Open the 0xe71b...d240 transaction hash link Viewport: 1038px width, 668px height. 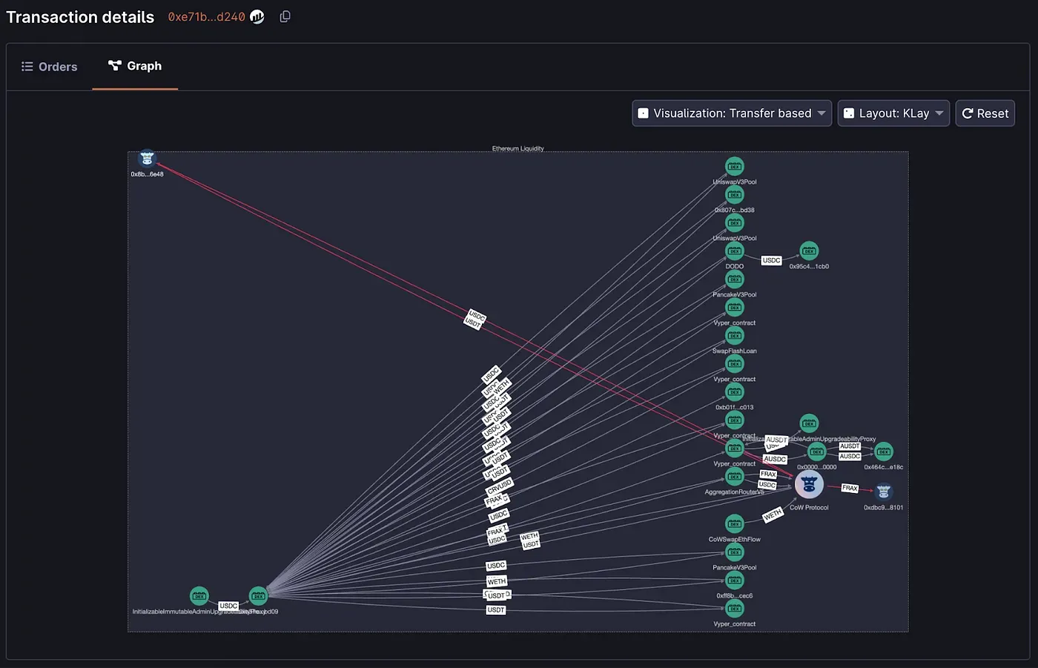[206, 17]
